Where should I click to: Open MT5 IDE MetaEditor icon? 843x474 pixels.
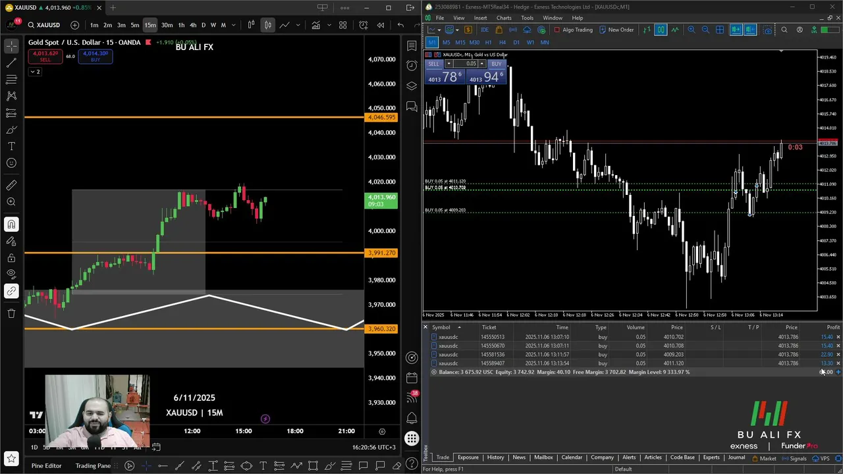click(485, 30)
